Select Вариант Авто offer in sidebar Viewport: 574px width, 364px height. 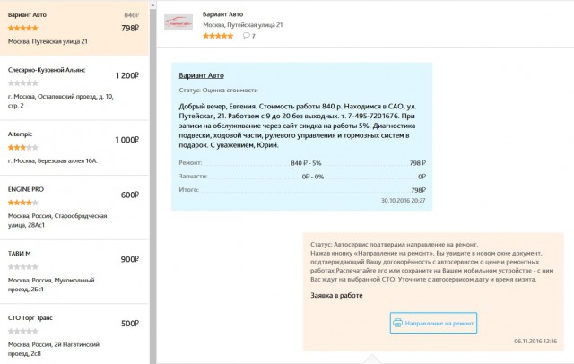pos(74,28)
